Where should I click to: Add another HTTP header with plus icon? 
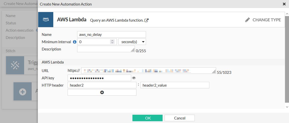[x=102, y=92]
